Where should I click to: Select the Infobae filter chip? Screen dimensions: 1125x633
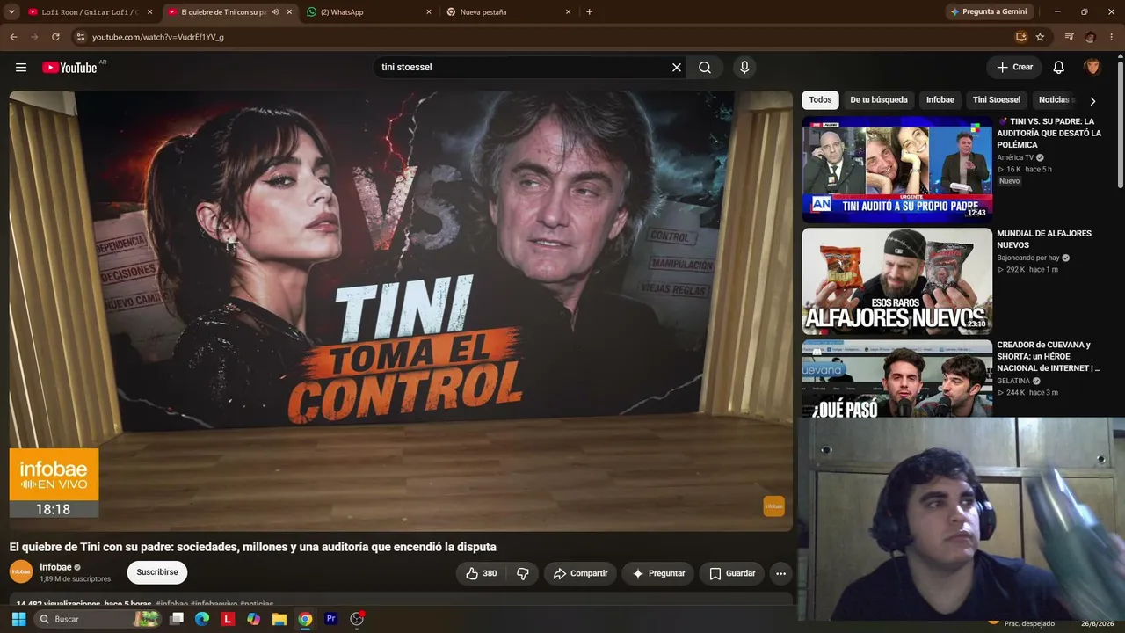click(940, 100)
